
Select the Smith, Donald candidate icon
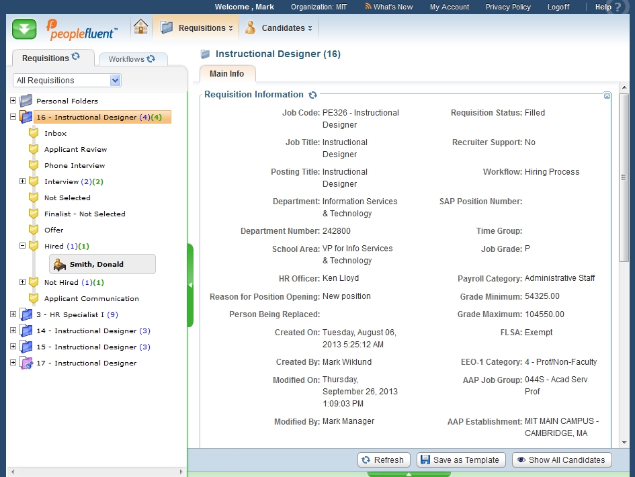(60, 264)
